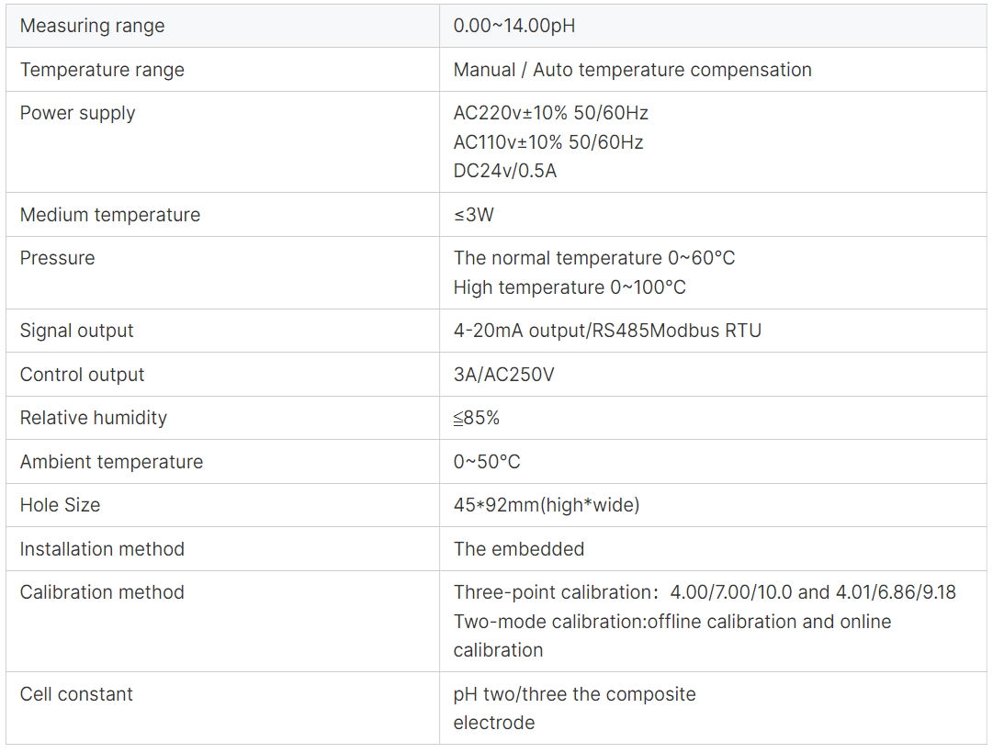Click the AC220v±10% 50/60Hz line
Viewport: 993px width, 753px height.
tap(550, 113)
